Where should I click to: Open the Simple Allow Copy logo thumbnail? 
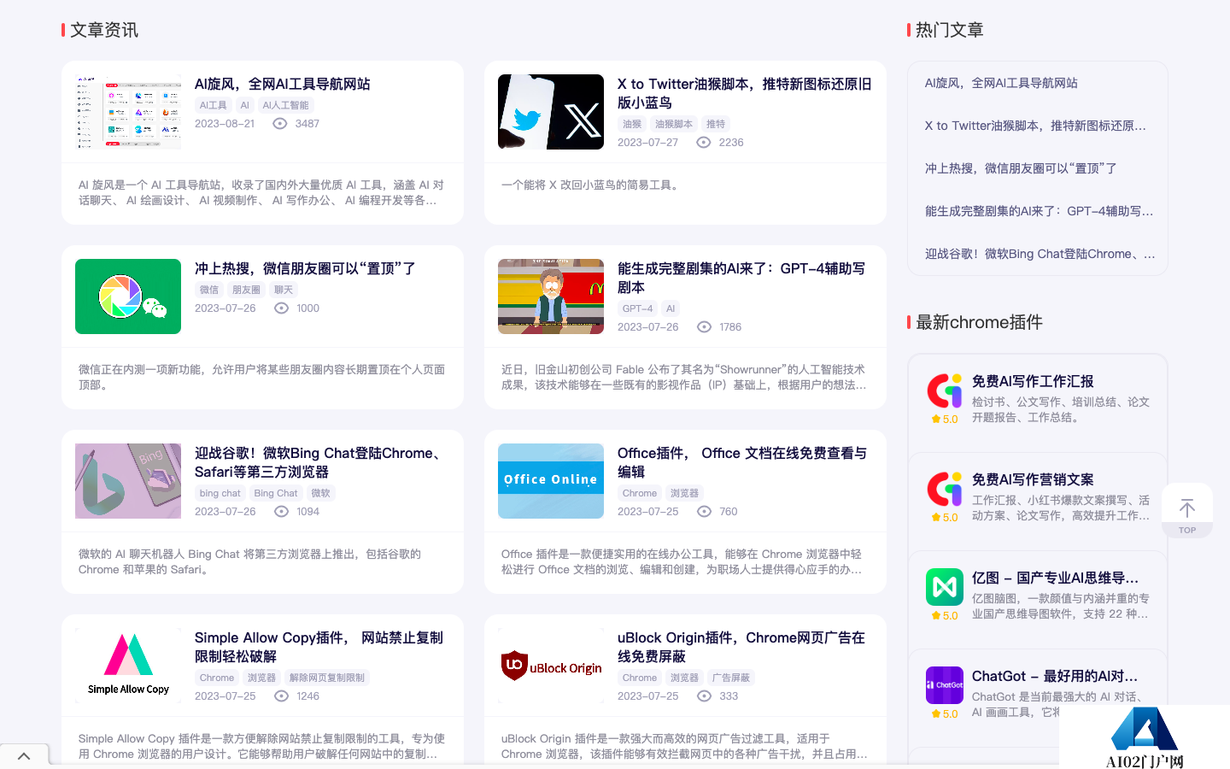click(128, 666)
